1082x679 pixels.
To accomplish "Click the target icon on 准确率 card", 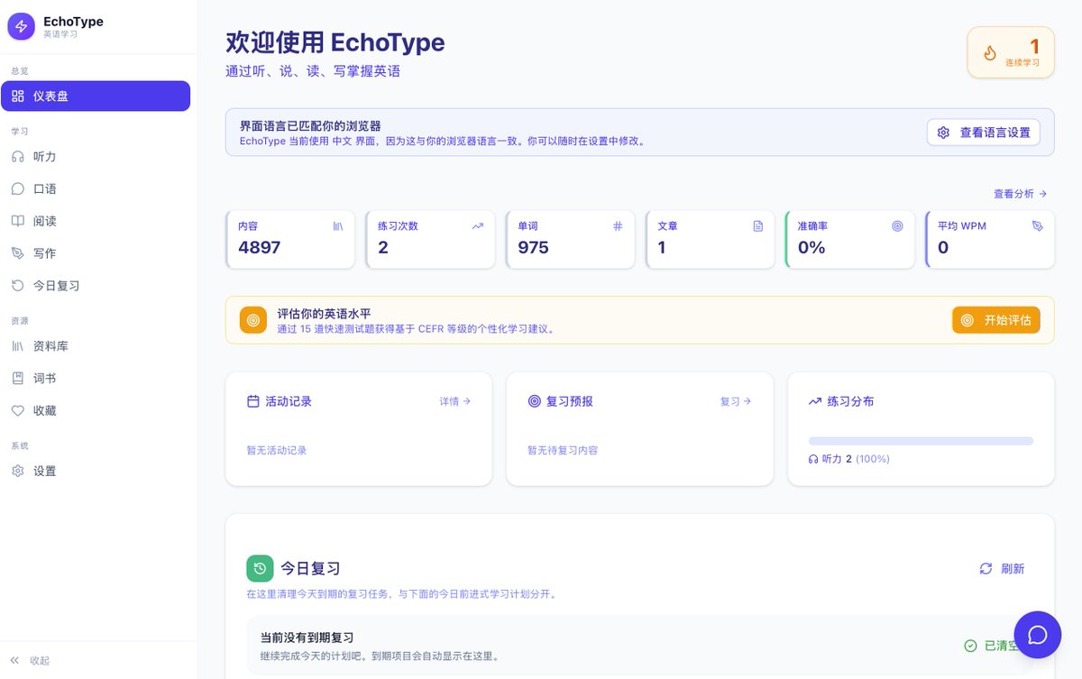I will [897, 226].
